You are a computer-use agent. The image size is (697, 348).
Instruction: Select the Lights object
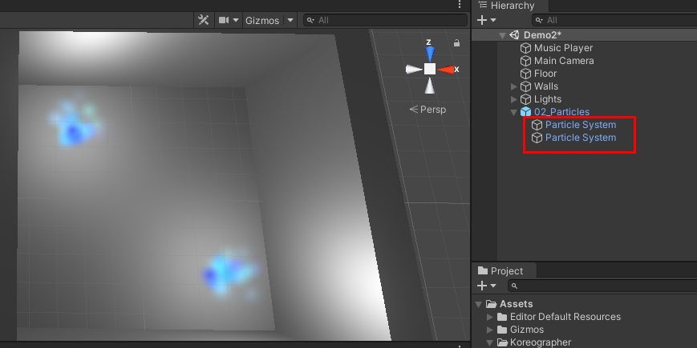pos(548,99)
